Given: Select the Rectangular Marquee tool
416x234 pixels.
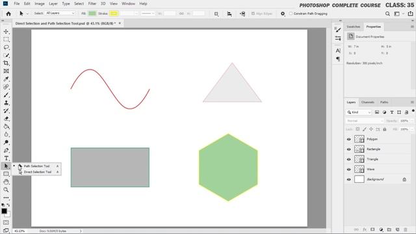Looking at the screenshot, I should pos(6,40).
